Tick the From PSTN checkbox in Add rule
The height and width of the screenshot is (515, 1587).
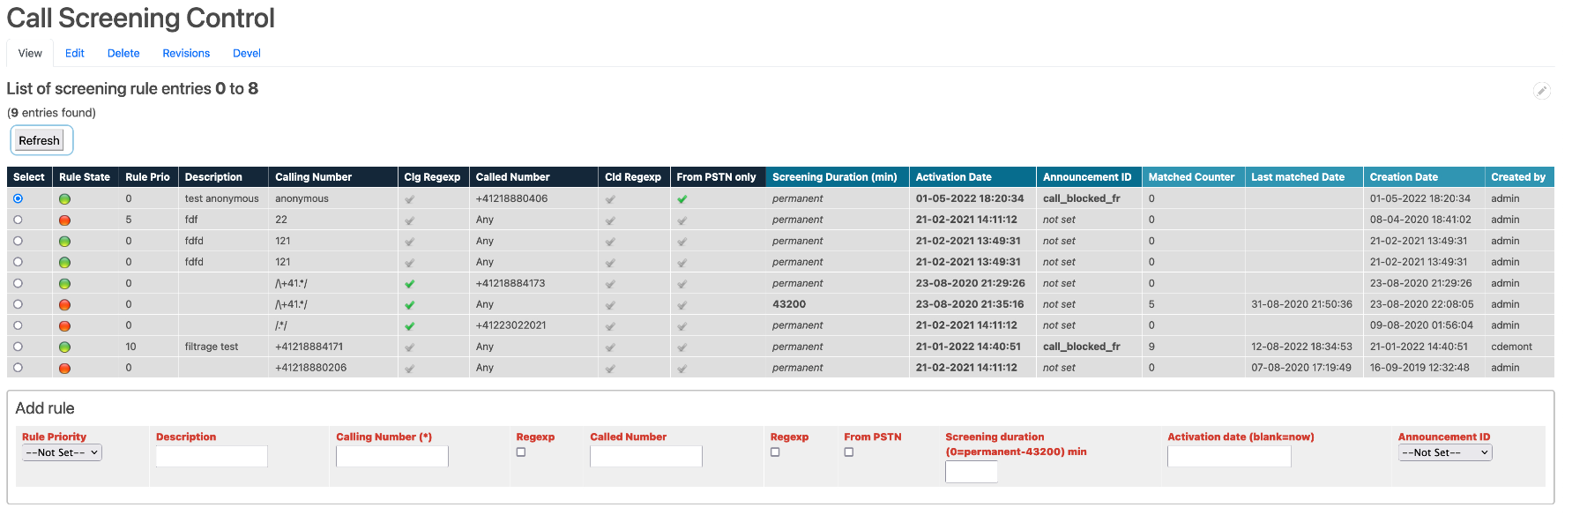coord(849,452)
